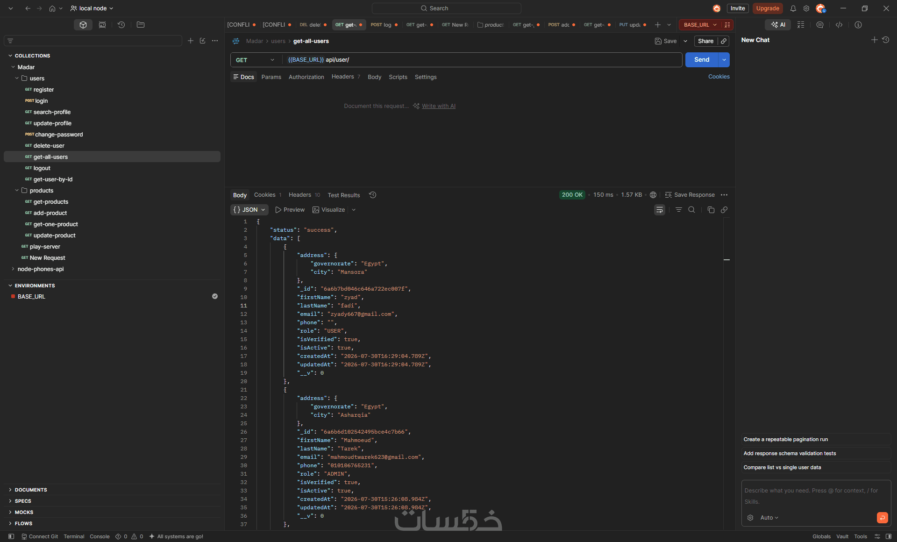Open response more options ellipsis

[x=724, y=195]
